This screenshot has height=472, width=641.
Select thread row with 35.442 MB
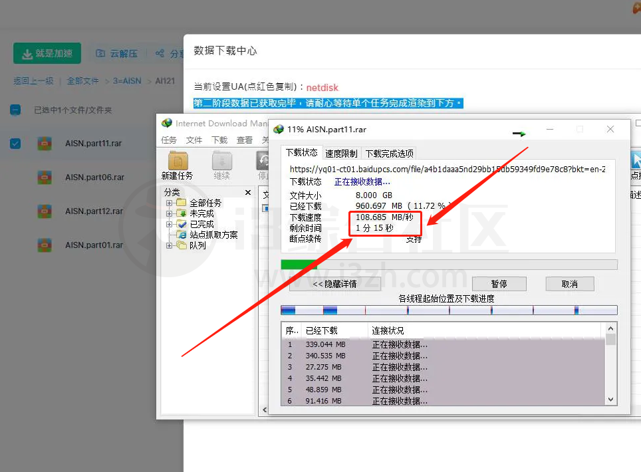tap(444, 378)
